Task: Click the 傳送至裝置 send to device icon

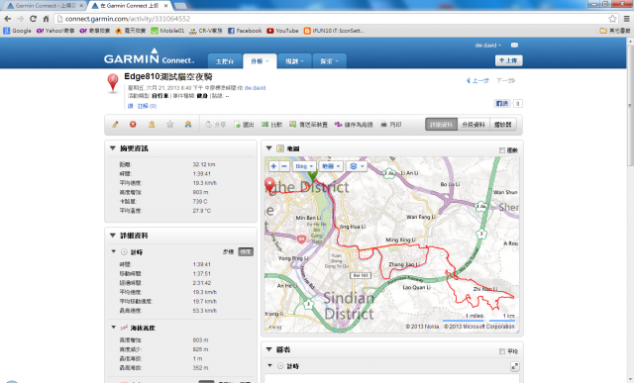Action: (x=293, y=125)
